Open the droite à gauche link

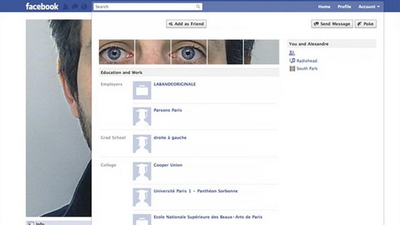(170, 138)
